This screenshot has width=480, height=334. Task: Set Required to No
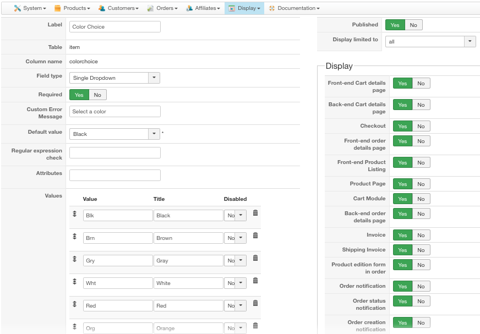(x=97, y=95)
